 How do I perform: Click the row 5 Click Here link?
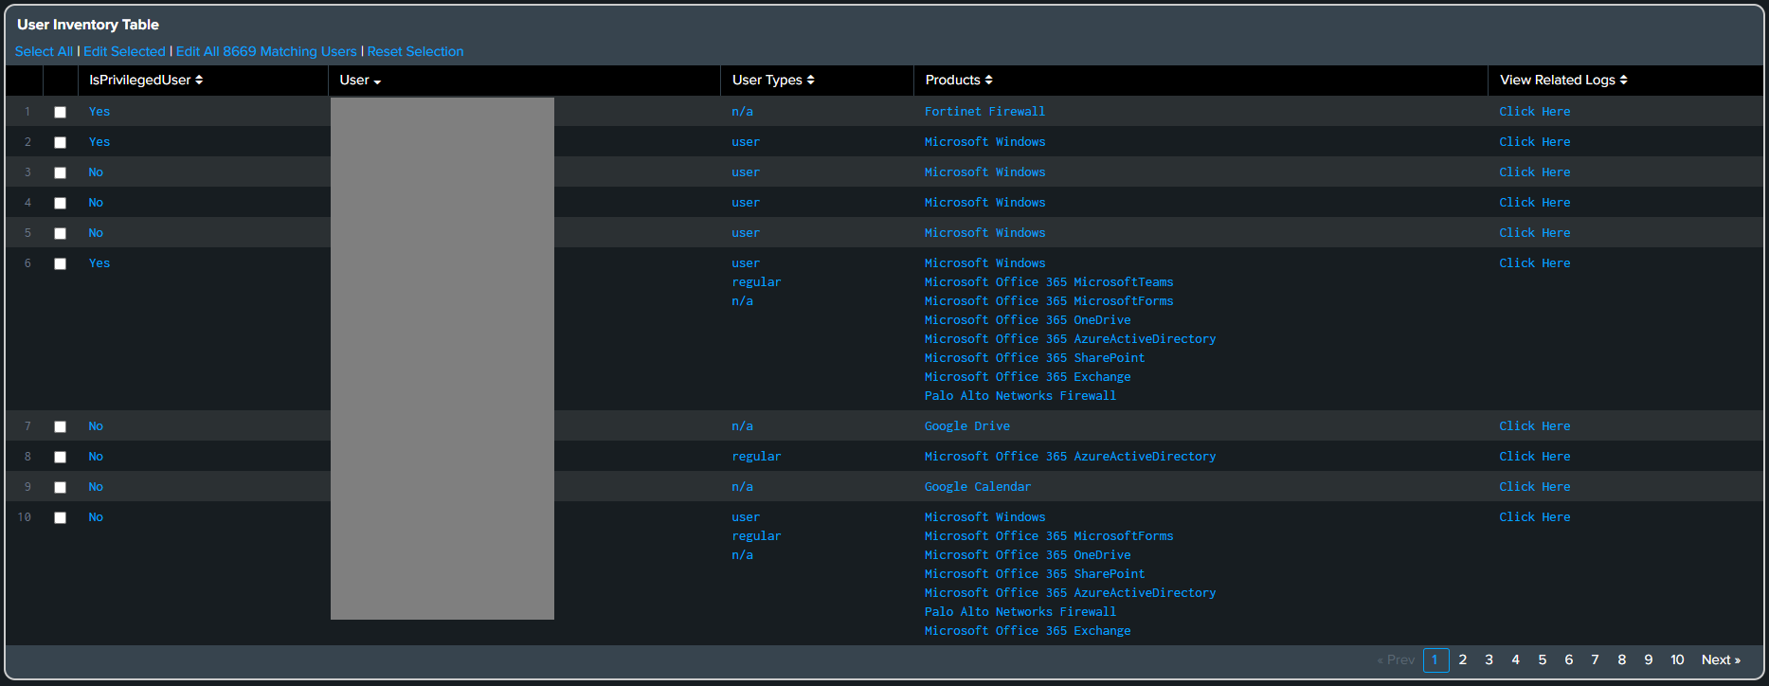click(1535, 233)
